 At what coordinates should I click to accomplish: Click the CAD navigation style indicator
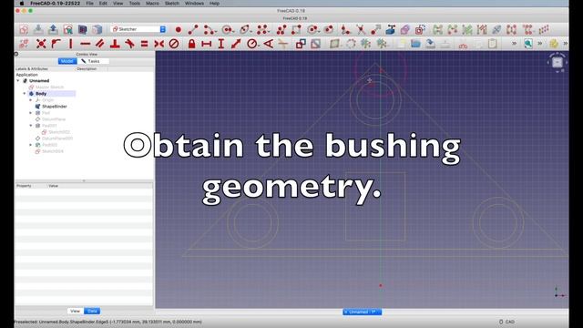click(x=507, y=322)
